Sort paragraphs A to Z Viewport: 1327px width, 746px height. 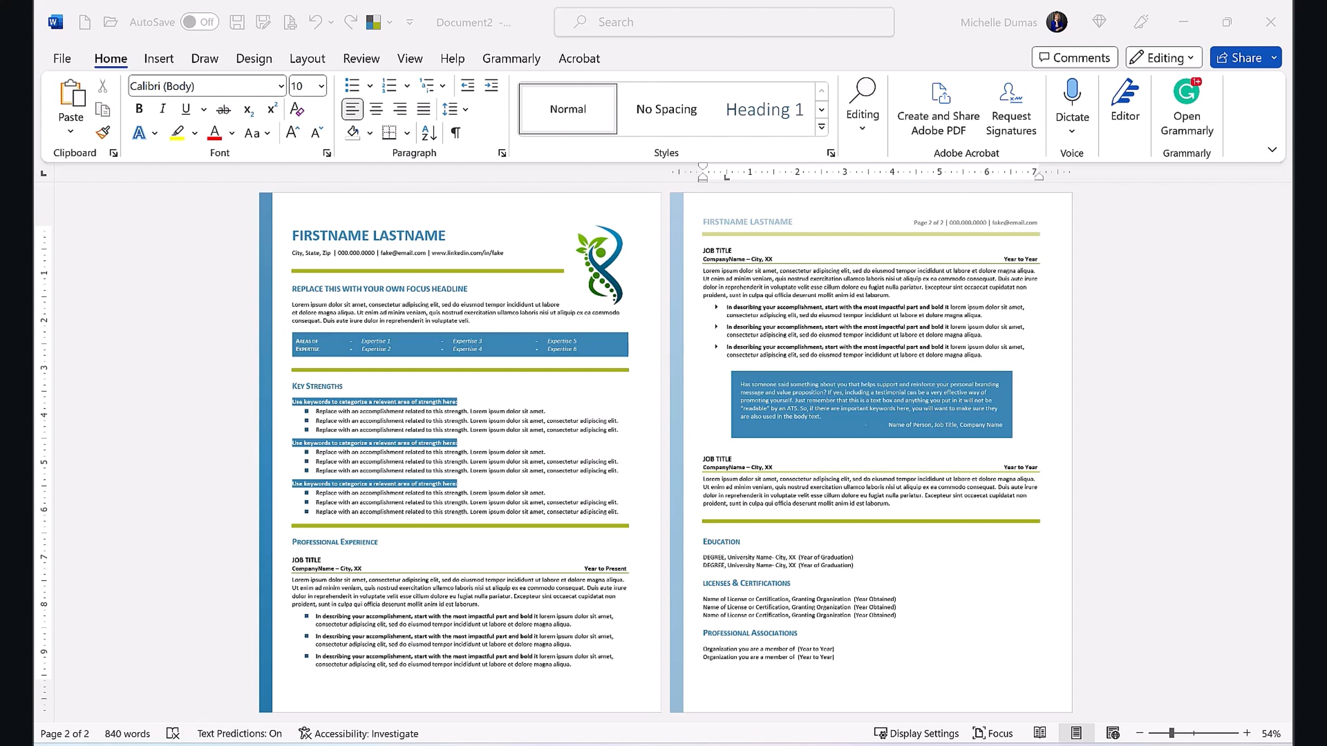[x=429, y=133]
